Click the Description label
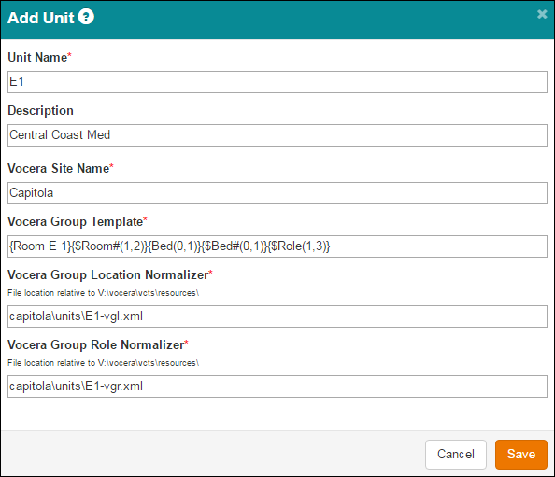The width and height of the screenshot is (555, 477). [x=41, y=111]
